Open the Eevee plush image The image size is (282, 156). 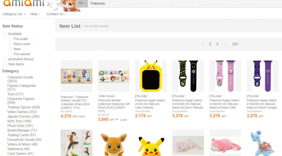point(114,143)
